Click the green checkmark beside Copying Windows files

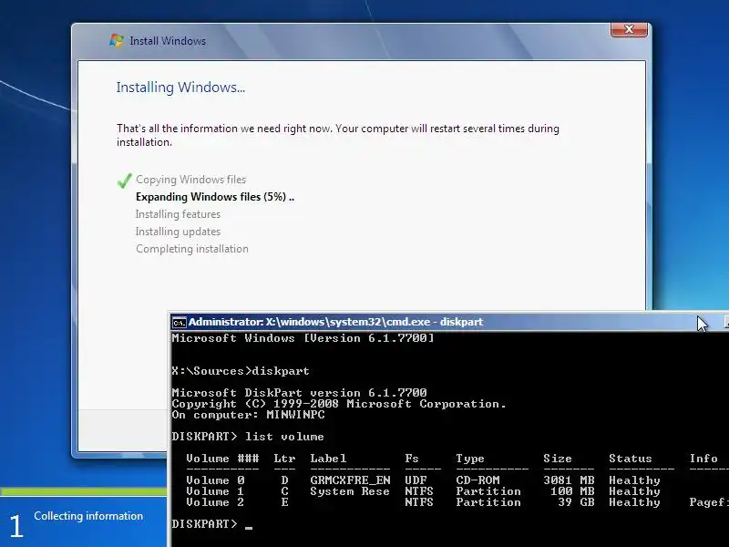pyautogui.click(x=124, y=180)
